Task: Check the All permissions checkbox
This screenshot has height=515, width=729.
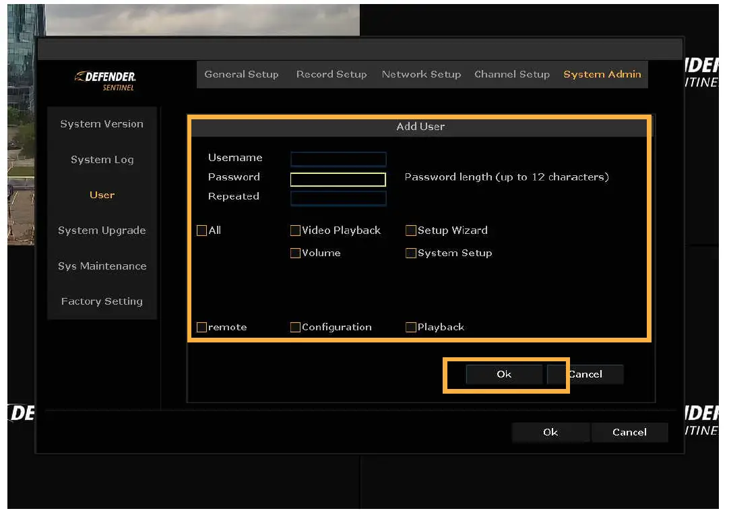Action: 201,231
